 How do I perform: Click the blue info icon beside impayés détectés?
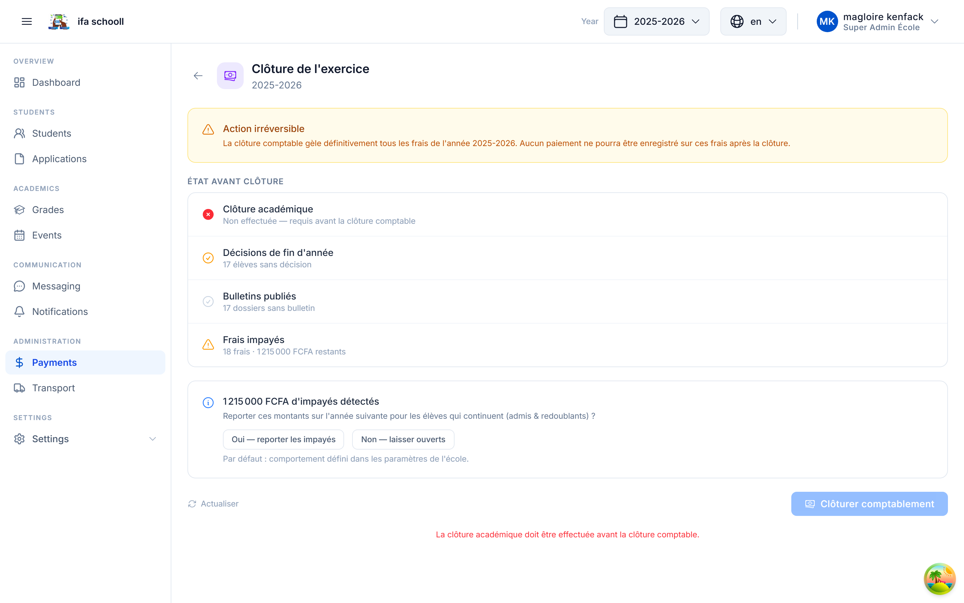(208, 402)
